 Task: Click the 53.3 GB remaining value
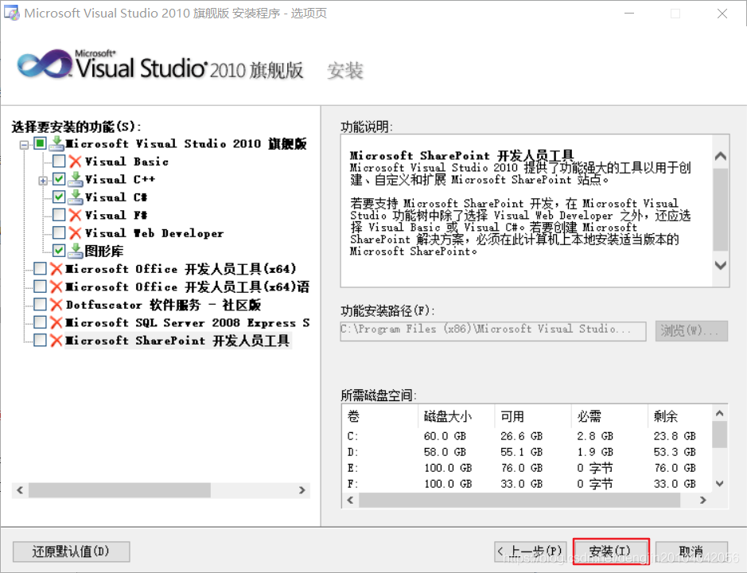tap(675, 452)
